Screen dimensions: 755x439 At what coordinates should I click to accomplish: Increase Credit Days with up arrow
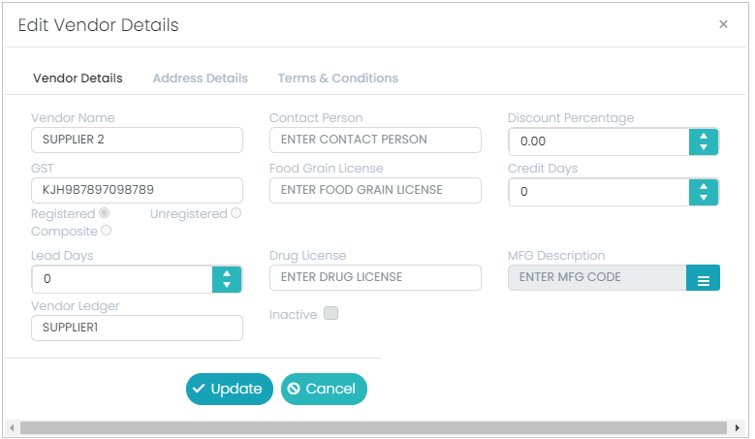(x=704, y=186)
